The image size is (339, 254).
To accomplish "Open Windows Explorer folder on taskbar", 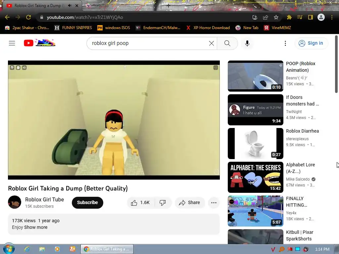I will [42, 249].
